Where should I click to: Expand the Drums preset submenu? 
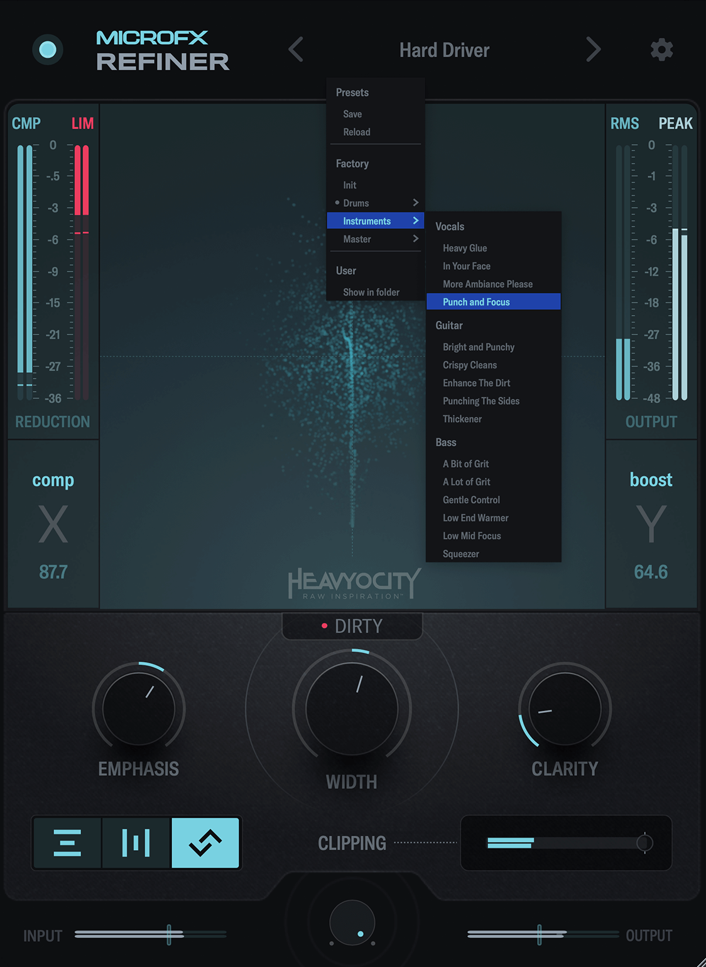coord(376,203)
